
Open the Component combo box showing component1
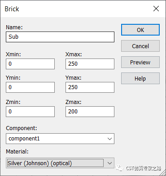[60, 139]
